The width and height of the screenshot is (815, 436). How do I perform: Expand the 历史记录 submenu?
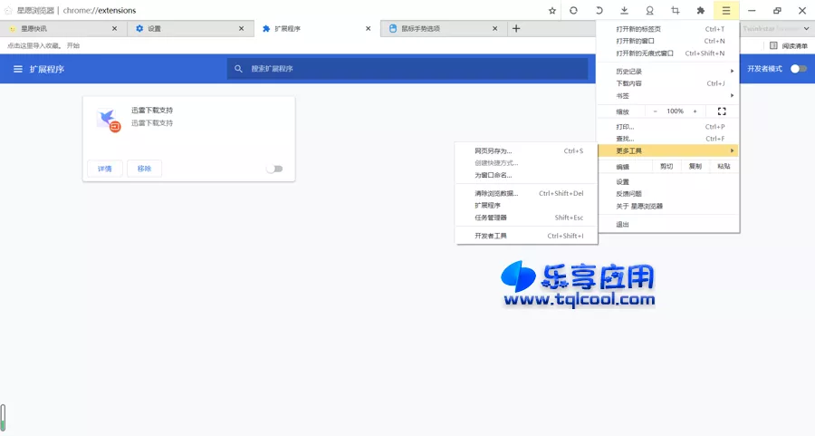(668, 72)
